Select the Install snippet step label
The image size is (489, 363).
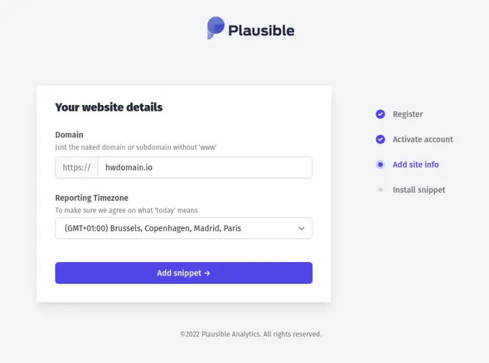[x=419, y=190]
